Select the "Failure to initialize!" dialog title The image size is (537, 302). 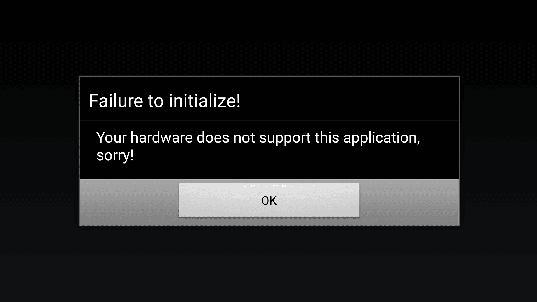point(164,101)
